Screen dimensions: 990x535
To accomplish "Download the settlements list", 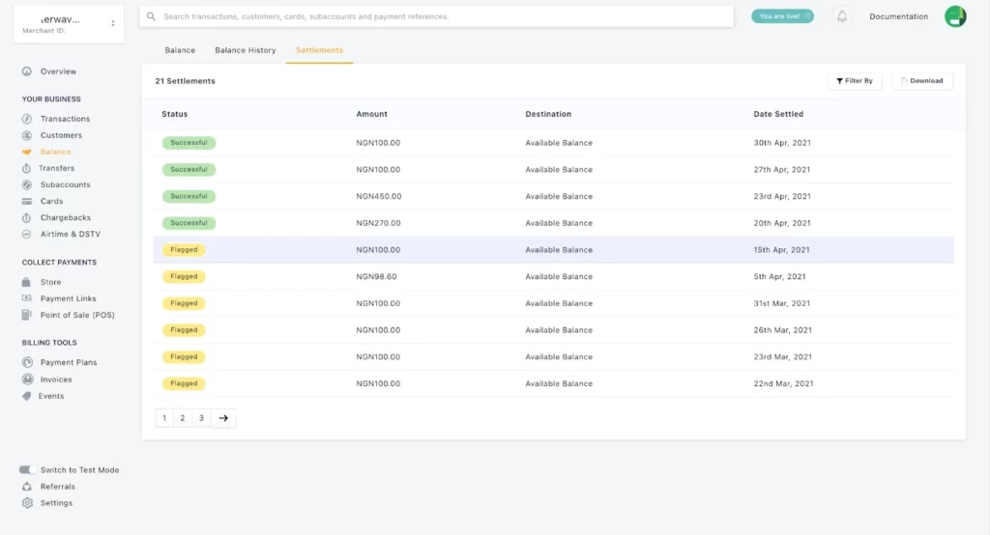I will (922, 81).
